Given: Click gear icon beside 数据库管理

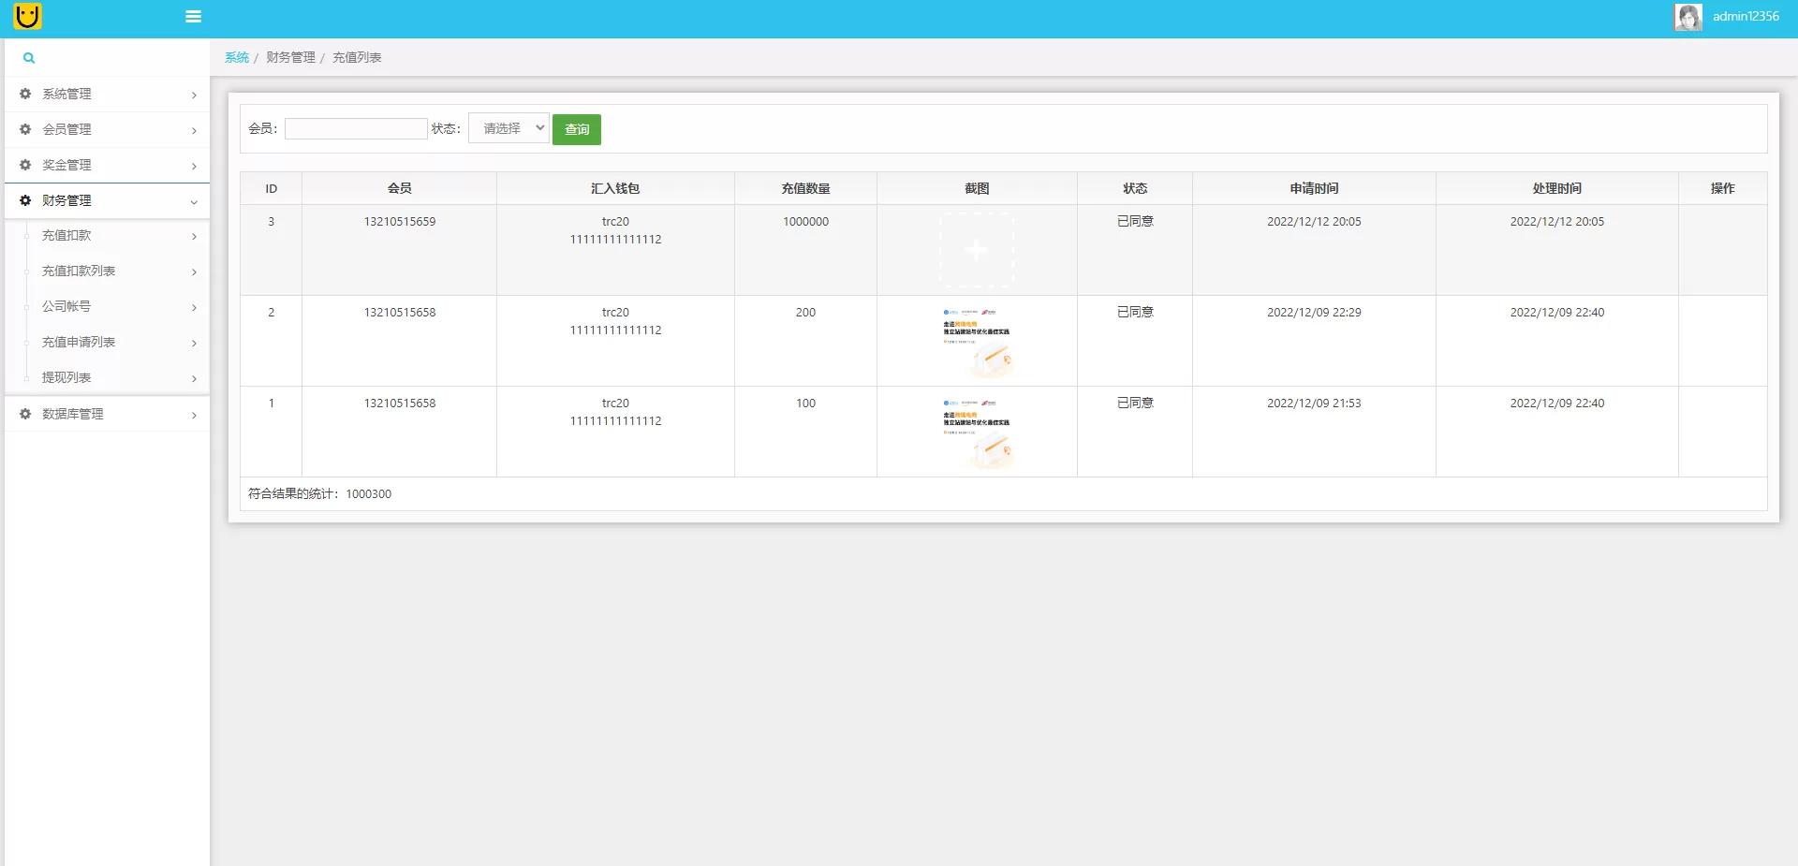Looking at the screenshot, I should tap(25, 414).
